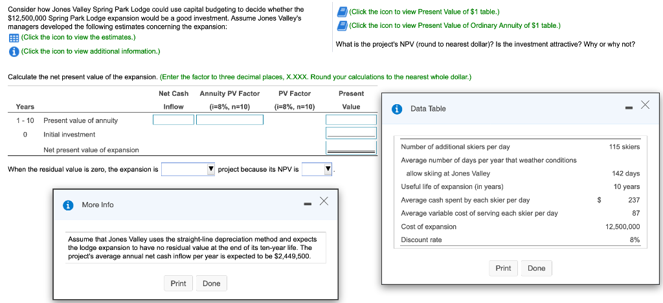663x303 pixels.
Task: Click the Net Cash Inflow input field
Action: [174, 120]
